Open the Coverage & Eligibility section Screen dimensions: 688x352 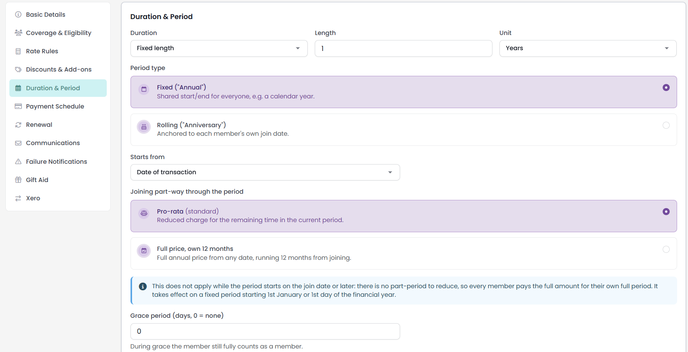(58, 33)
